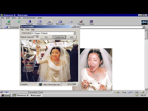Click the connection status icon in status bar
The image size is (148, 111).
click(6, 92)
